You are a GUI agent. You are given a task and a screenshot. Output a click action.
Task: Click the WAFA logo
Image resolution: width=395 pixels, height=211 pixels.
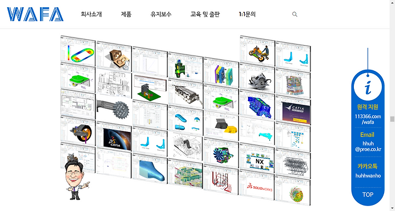click(35, 14)
